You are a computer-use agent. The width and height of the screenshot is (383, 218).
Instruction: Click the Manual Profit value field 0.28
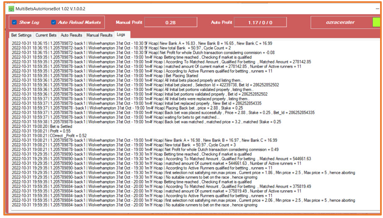[x=170, y=22]
